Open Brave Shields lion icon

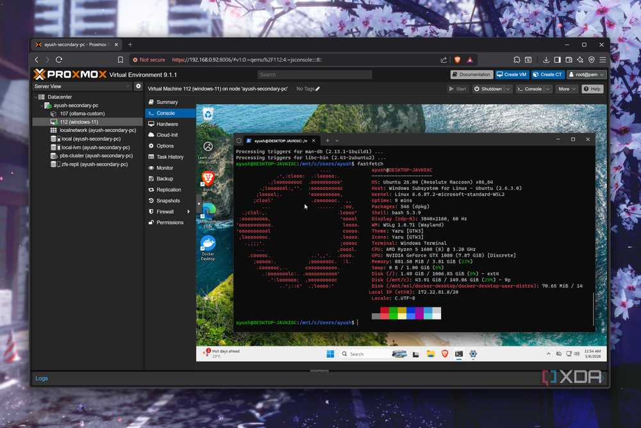coord(458,60)
